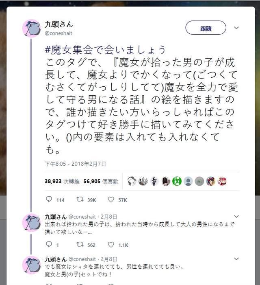The height and width of the screenshot is (285, 260).
Task: Retweet the main tweet with 39K retweets
Action: (x=80, y=199)
